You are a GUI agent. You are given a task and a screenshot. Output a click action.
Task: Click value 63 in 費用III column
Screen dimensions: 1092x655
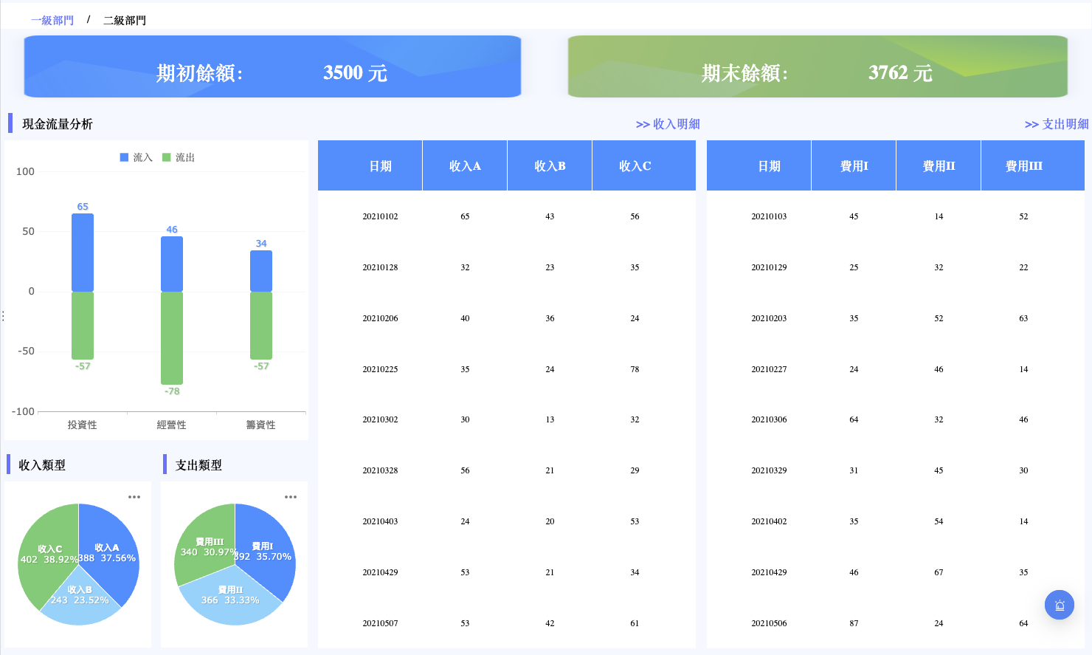tap(1023, 318)
